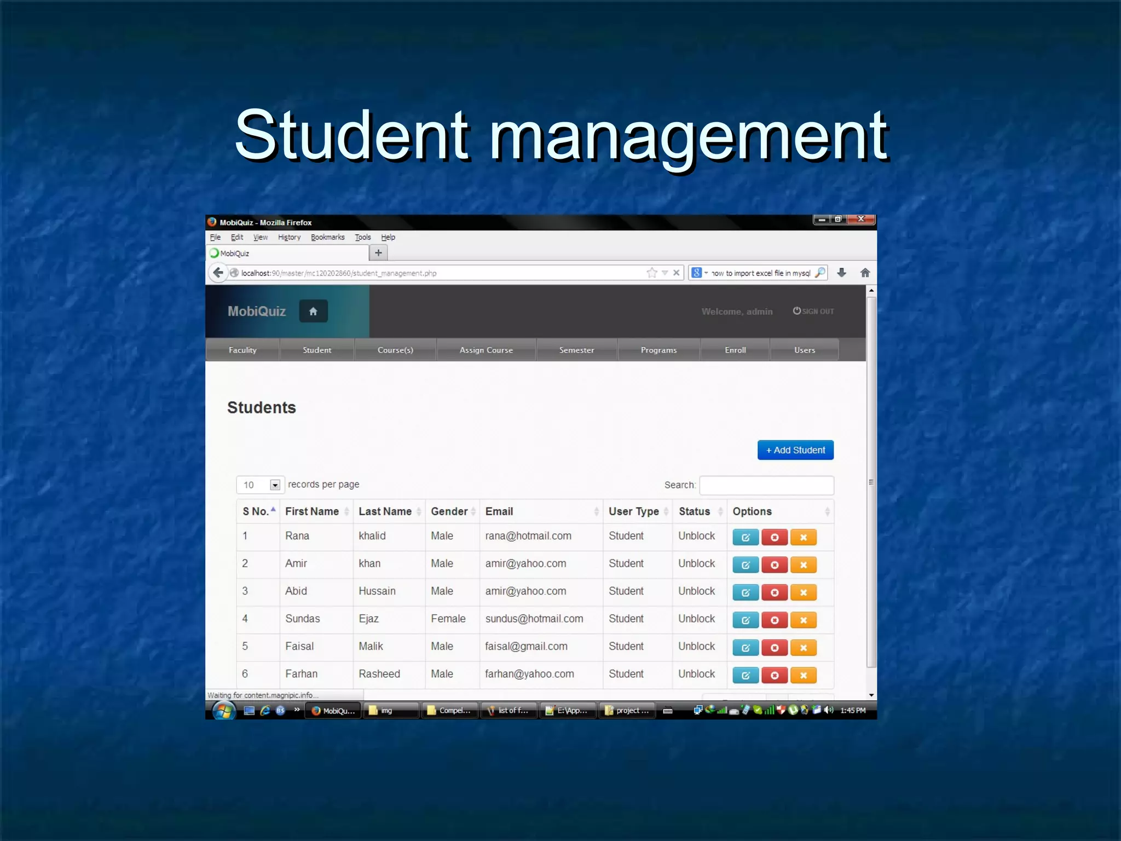Sort table by Status column
This screenshot has height=841, width=1121.
[x=700, y=511]
